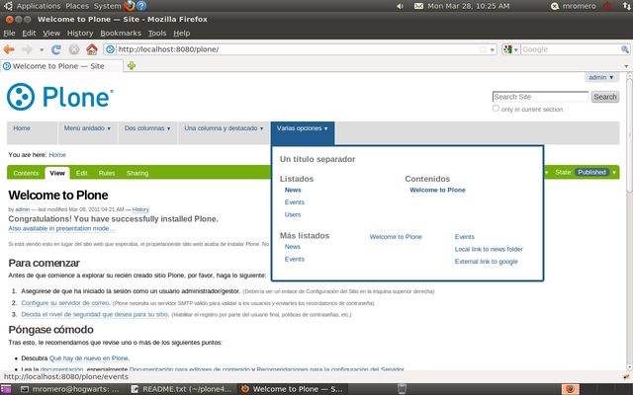Viewport: 633px width, 395px height.
Task: Open a new tab with the green plus
Action: coord(132,66)
